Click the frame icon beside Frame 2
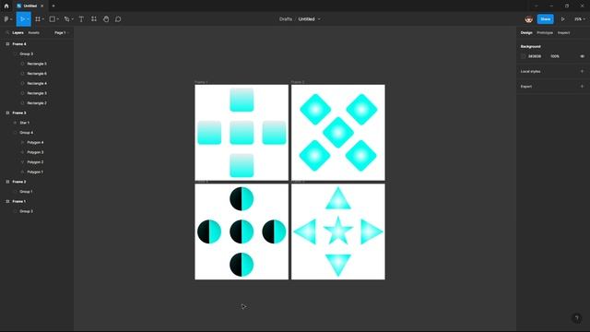The width and height of the screenshot is (590, 332). click(7, 182)
